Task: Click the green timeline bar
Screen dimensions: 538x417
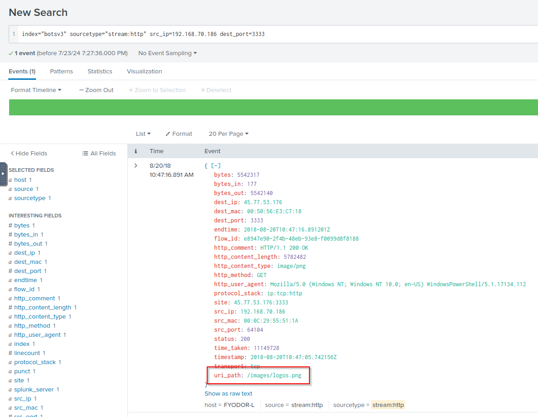Action: [274, 108]
